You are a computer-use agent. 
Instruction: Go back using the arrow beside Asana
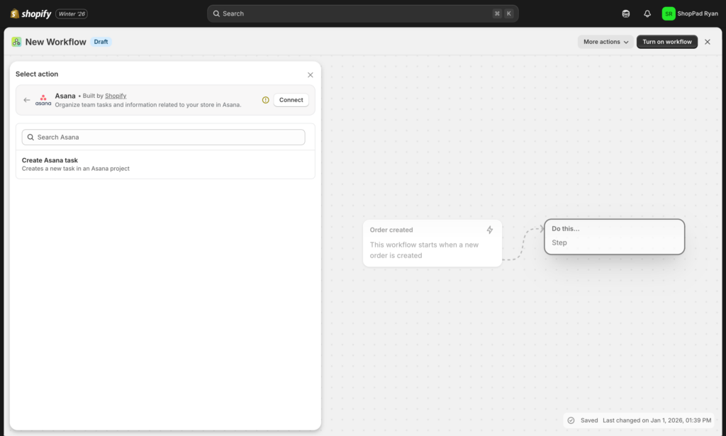[26, 100]
